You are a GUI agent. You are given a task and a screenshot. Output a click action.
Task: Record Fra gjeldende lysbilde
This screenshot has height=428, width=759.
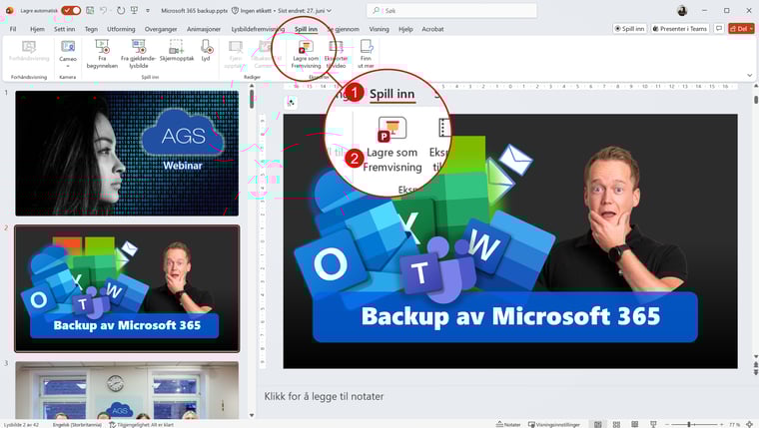139,54
